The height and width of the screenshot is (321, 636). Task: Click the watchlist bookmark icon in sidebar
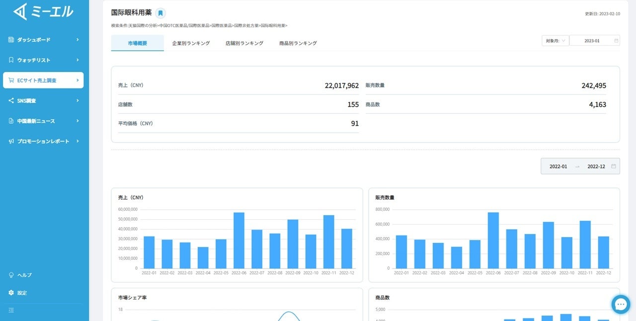(11, 60)
